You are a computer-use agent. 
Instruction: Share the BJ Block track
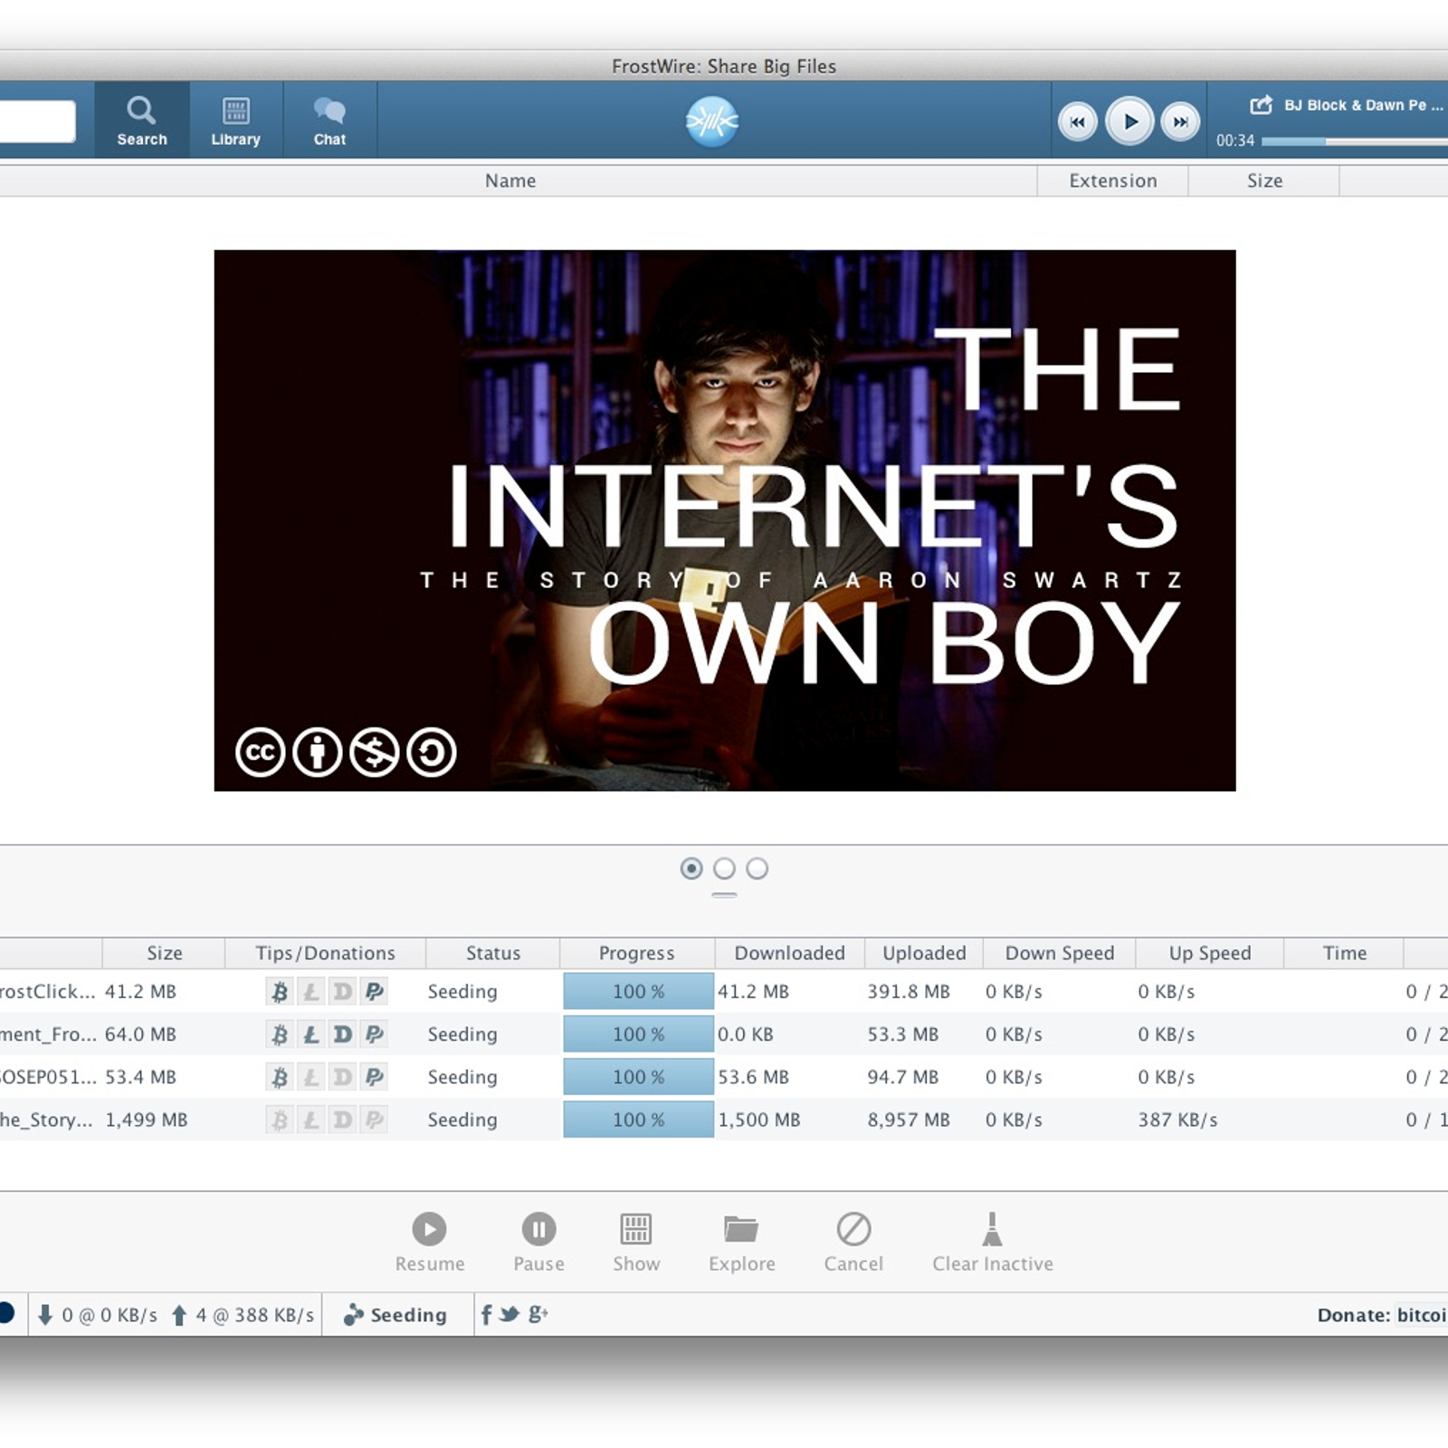click(x=1261, y=105)
